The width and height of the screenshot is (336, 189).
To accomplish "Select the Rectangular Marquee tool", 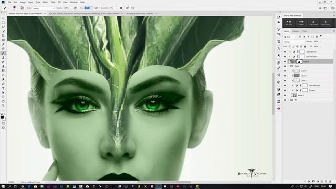I will [3, 23].
